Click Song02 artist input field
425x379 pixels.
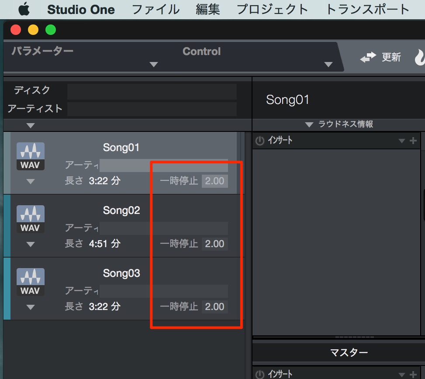pos(164,228)
